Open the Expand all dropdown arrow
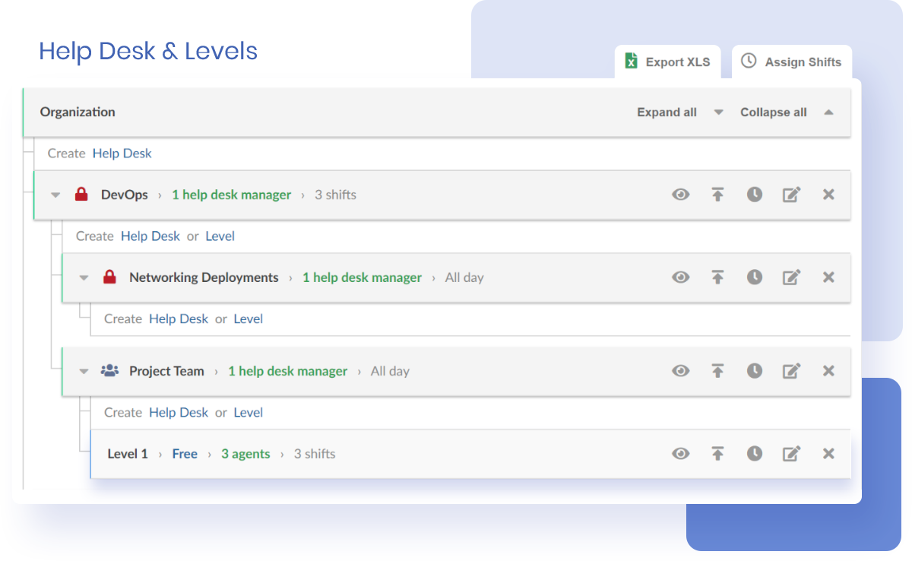 coord(717,112)
